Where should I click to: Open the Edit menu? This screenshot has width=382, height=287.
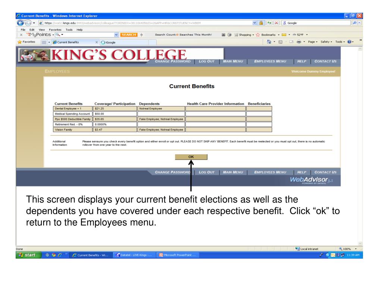point(32,30)
